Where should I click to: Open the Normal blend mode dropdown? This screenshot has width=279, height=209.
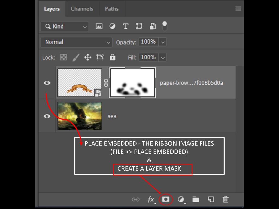coord(76,42)
